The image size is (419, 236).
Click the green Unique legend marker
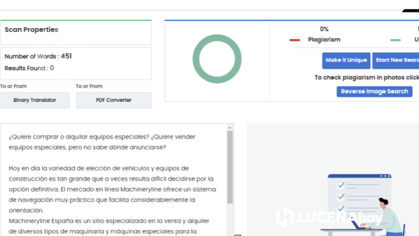(395, 40)
